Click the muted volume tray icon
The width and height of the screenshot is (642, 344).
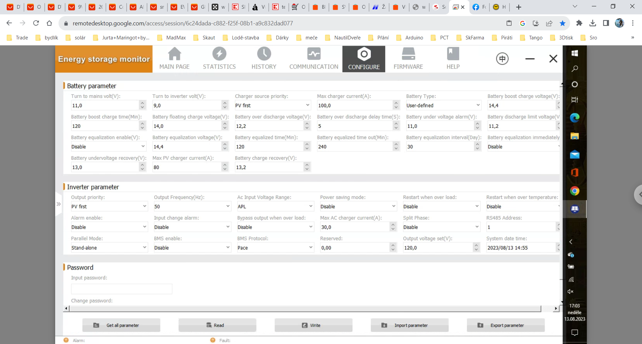pyautogui.click(x=570, y=292)
